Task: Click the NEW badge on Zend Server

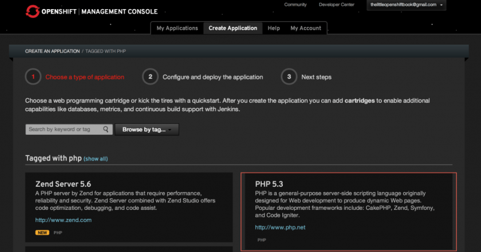Action: (x=42, y=233)
